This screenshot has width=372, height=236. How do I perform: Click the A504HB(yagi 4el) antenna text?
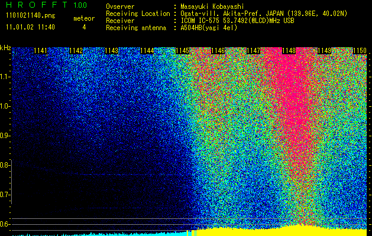coord(209,28)
